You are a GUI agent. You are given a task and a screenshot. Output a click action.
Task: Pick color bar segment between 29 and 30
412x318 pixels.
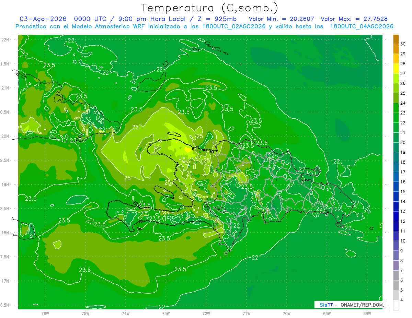pyautogui.click(x=396, y=49)
